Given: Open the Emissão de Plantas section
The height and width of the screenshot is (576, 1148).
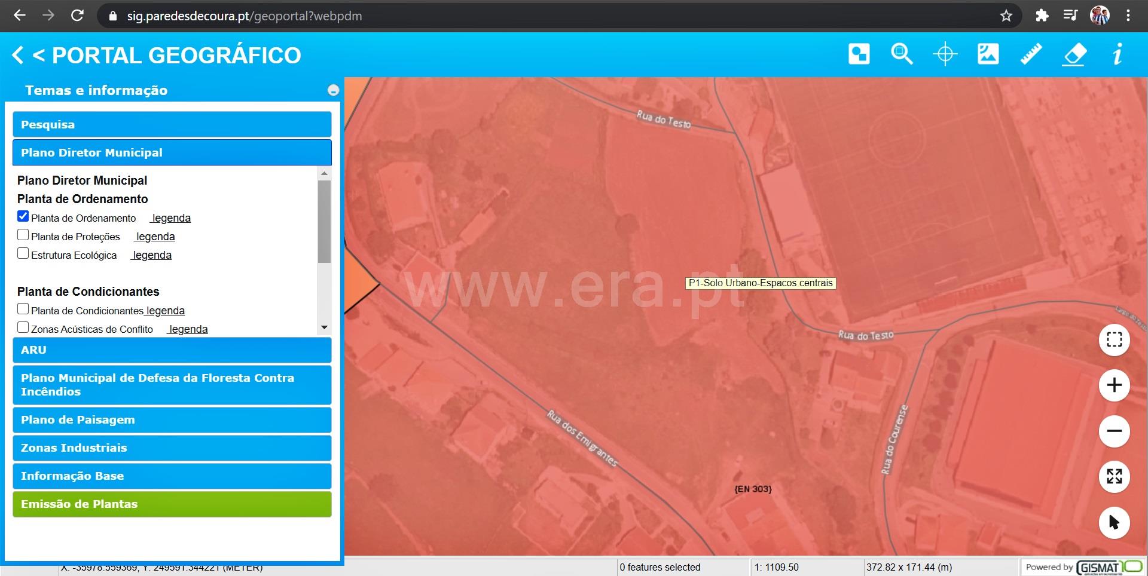Looking at the screenshot, I should tap(172, 504).
